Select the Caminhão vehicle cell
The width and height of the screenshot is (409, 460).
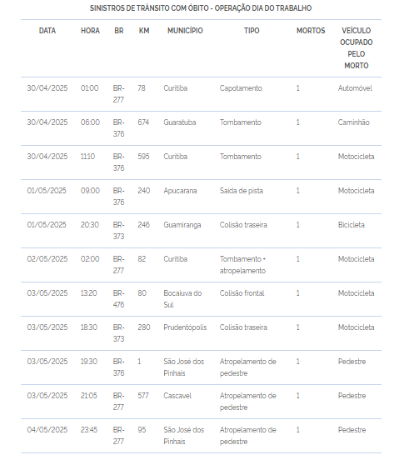(353, 122)
